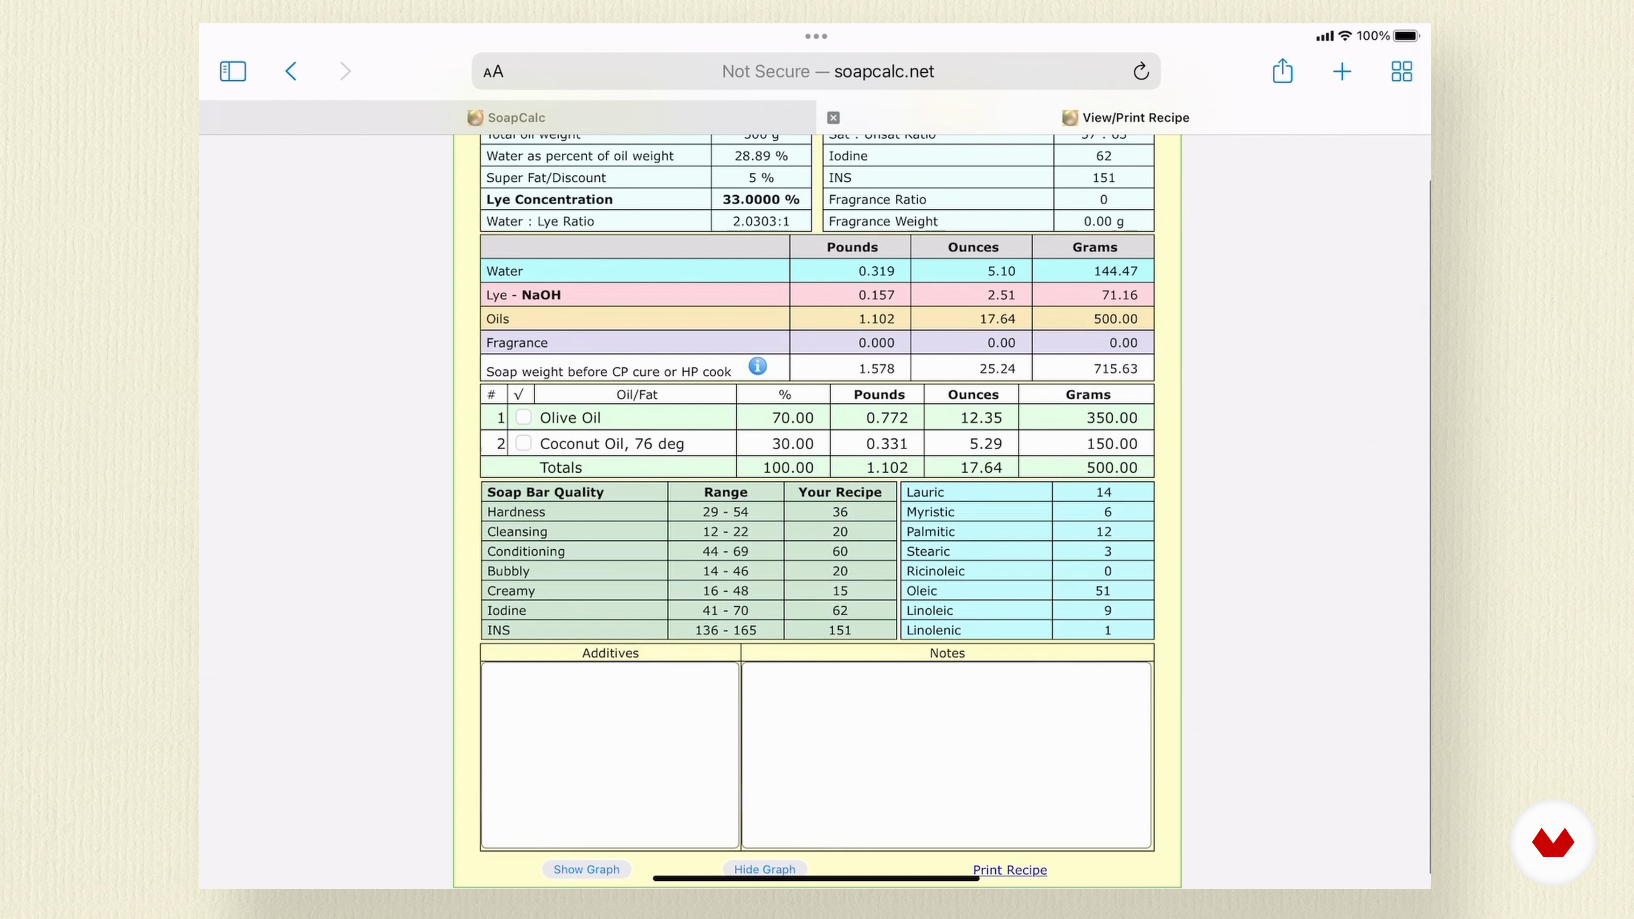Image resolution: width=1634 pixels, height=919 pixels.
Task: Click the Fragrance Weight 0.00 g value
Action: [1103, 221]
